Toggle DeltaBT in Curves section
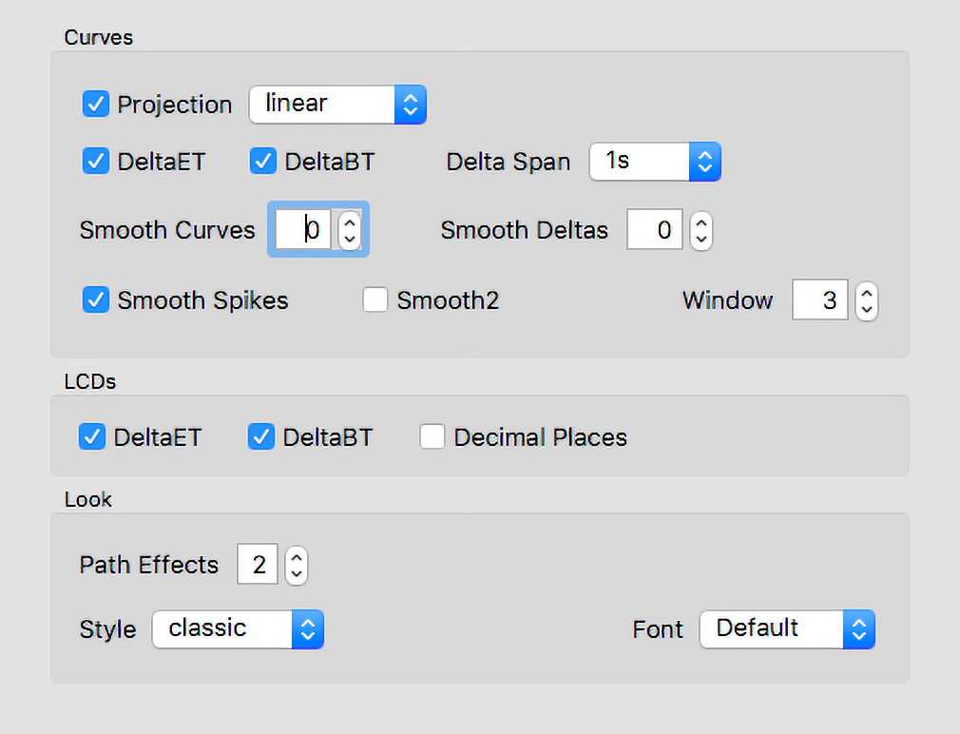The image size is (960, 734). [262, 162]
